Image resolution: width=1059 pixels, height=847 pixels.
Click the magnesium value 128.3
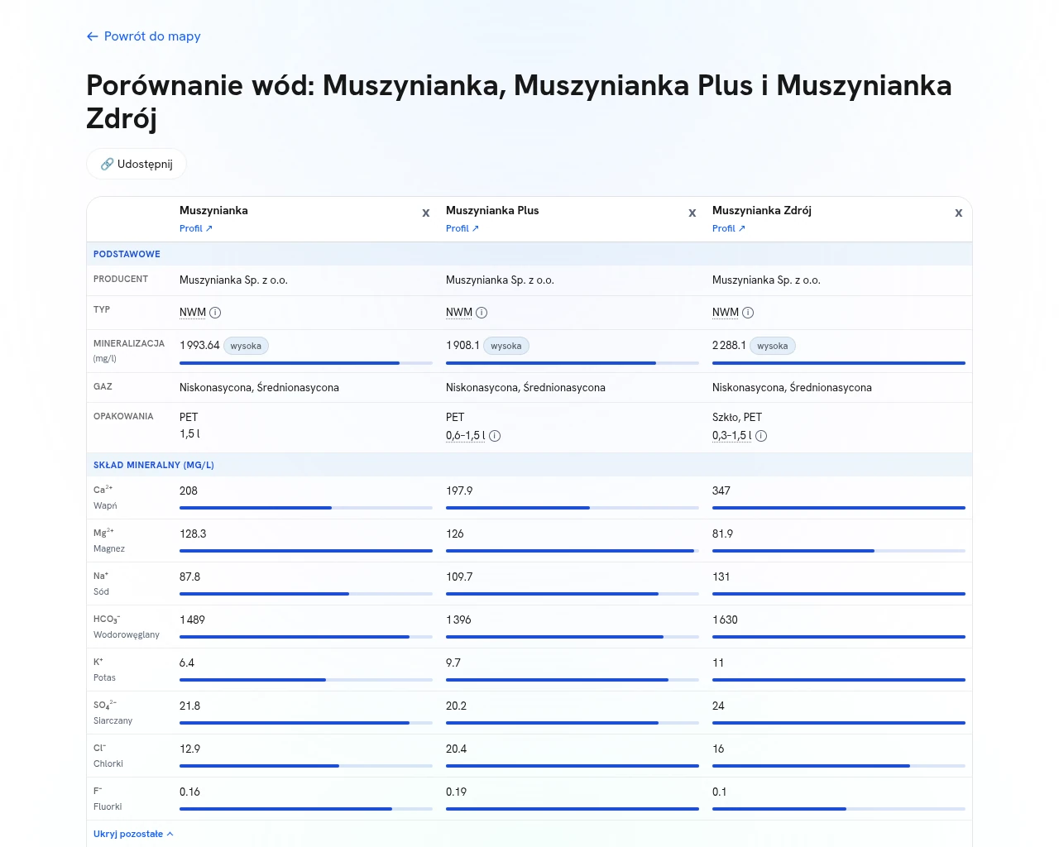[x=193, y=534]
